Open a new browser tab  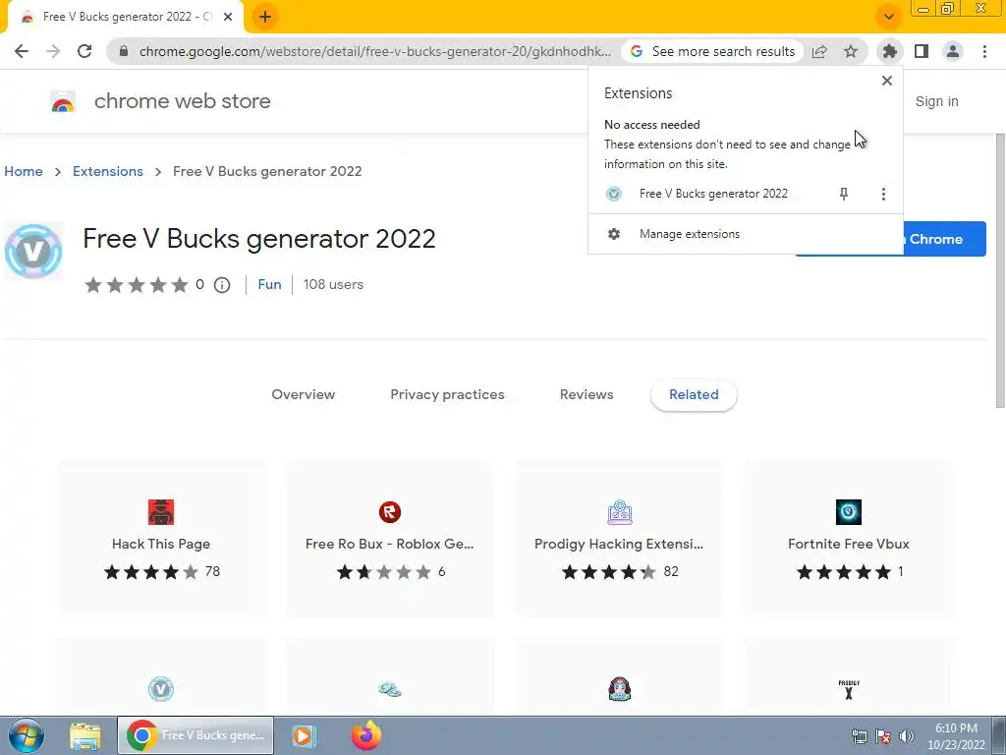(265, 17)
